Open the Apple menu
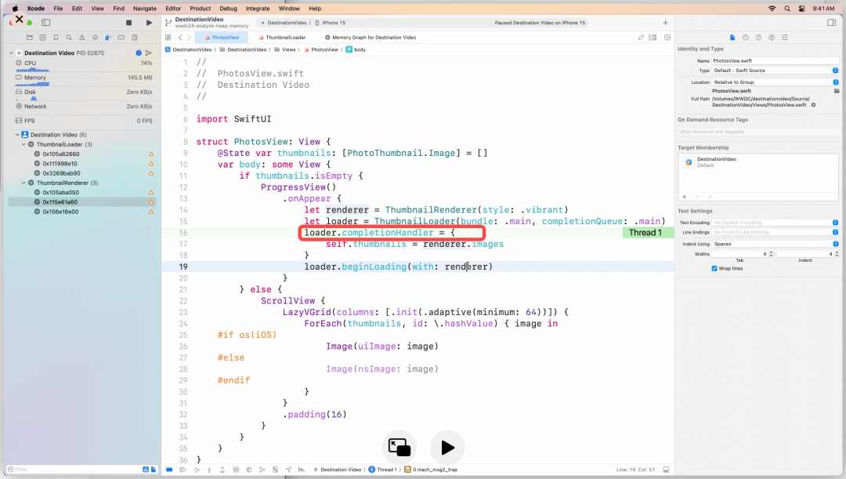Viewport: 846px width, 479px height. (15, 9)
